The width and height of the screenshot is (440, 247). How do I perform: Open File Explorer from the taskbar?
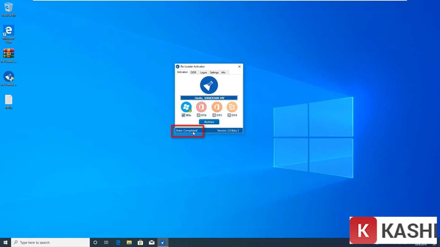pos(129,242)
